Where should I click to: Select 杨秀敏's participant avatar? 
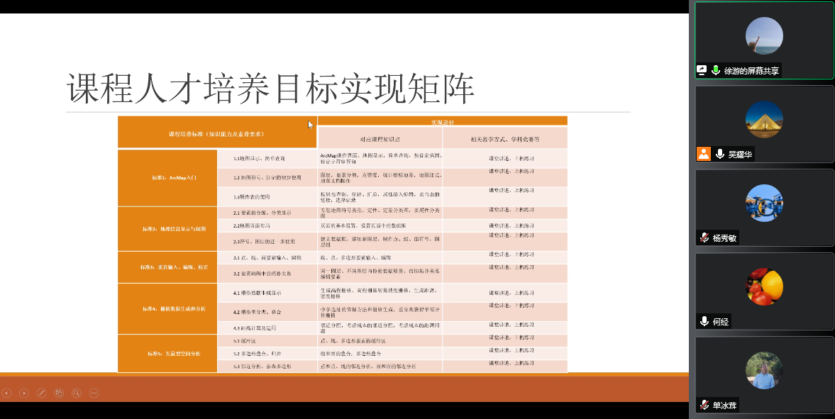tap(764, 203)
